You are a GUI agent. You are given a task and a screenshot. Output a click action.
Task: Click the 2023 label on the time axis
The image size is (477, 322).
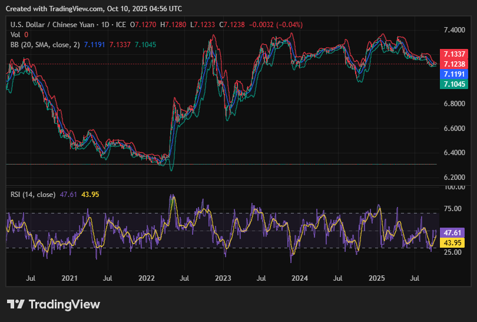223,277
